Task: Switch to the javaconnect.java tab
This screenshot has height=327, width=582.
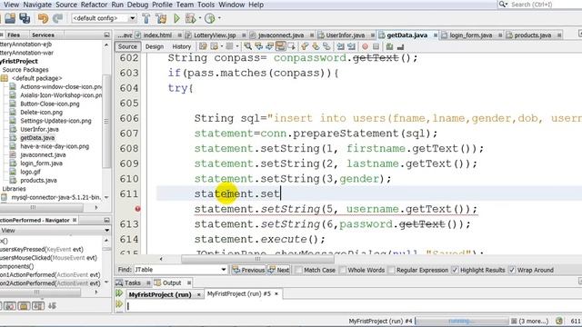Action: coord(281,35)
